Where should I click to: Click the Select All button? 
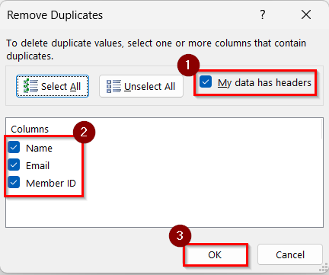(x=53, y=86)
